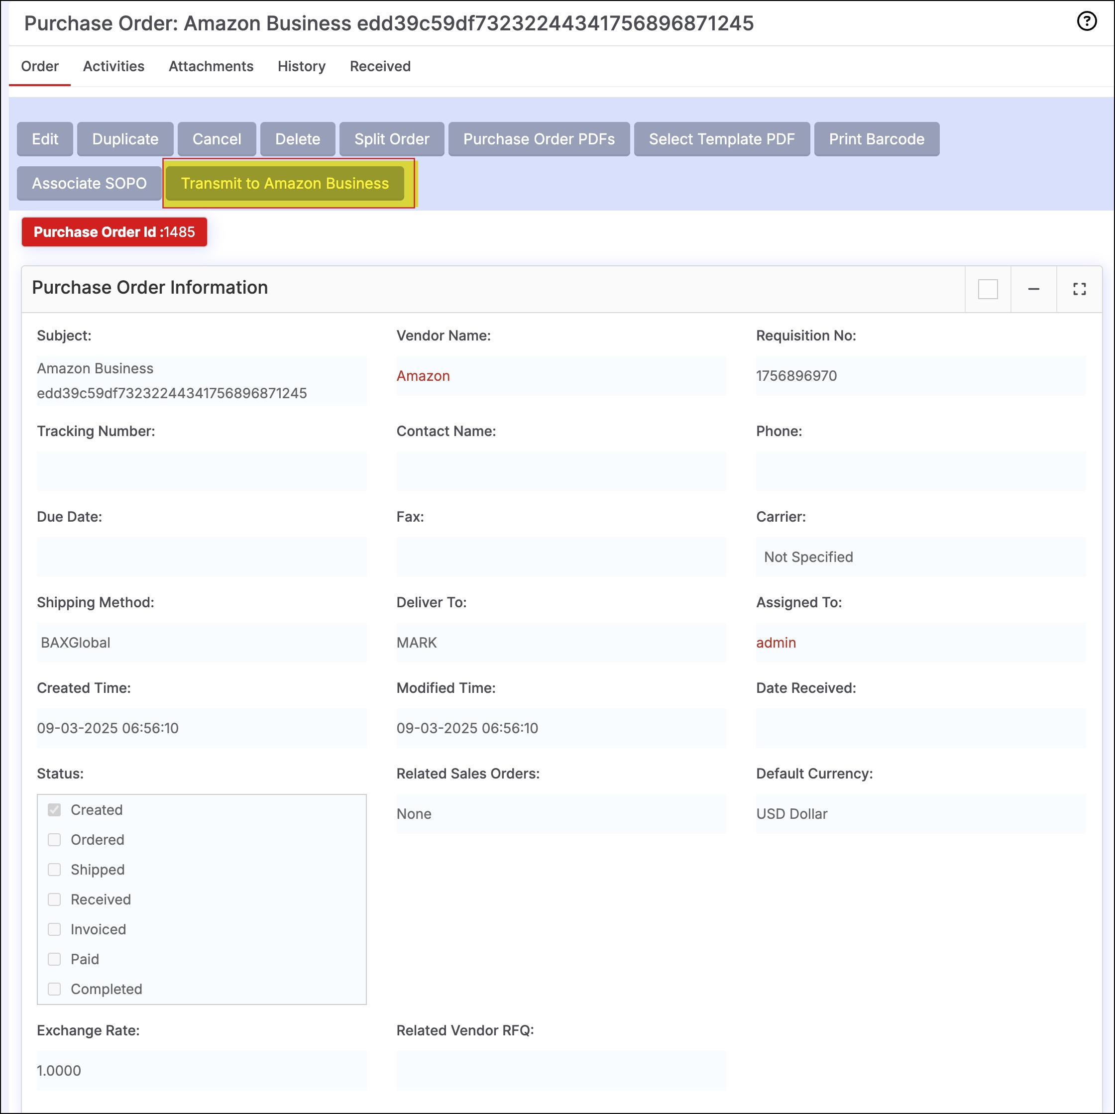Open the admin assigned user link
The height and width of the screenshot is (1114, 1115).
coord(776,643)
